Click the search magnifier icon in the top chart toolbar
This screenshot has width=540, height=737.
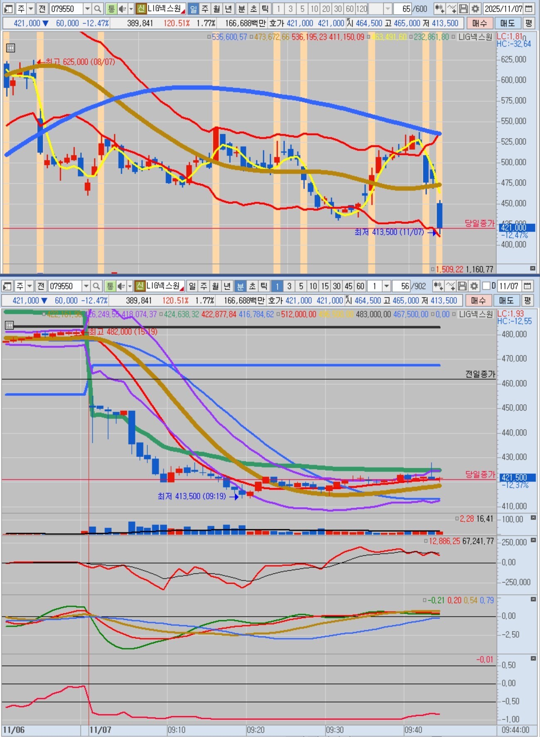(98, 9)
